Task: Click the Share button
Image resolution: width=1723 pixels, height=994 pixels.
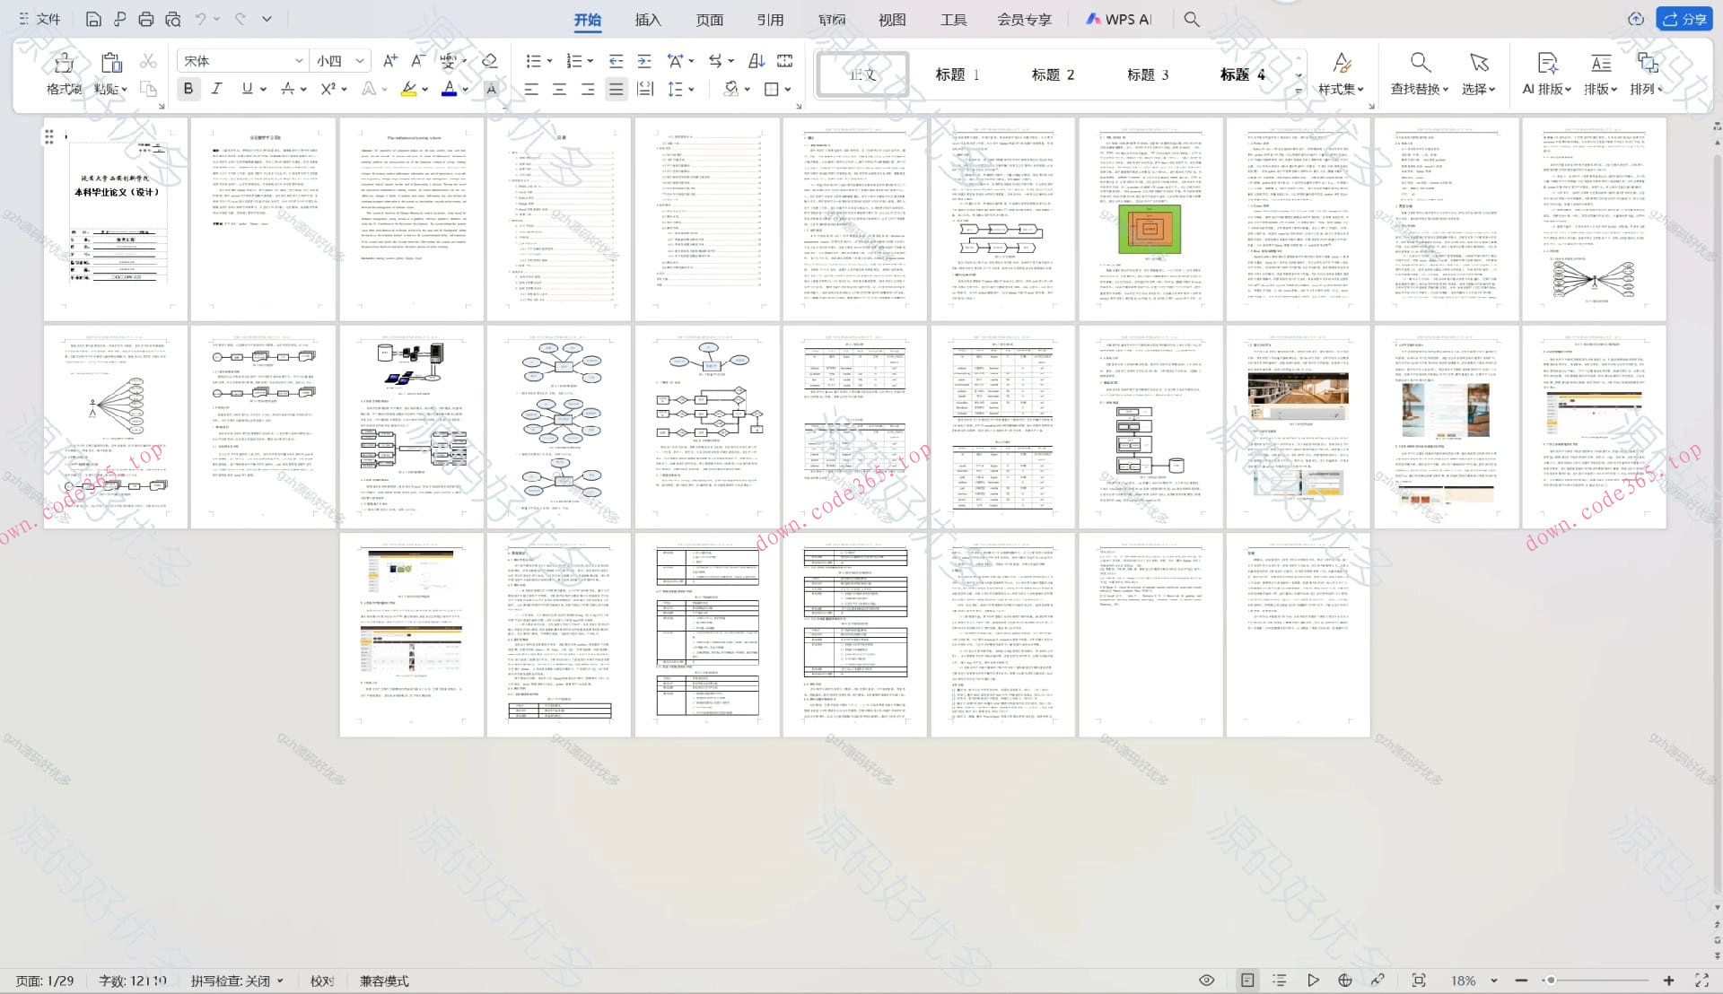Action: click(x=1684, y=19)
